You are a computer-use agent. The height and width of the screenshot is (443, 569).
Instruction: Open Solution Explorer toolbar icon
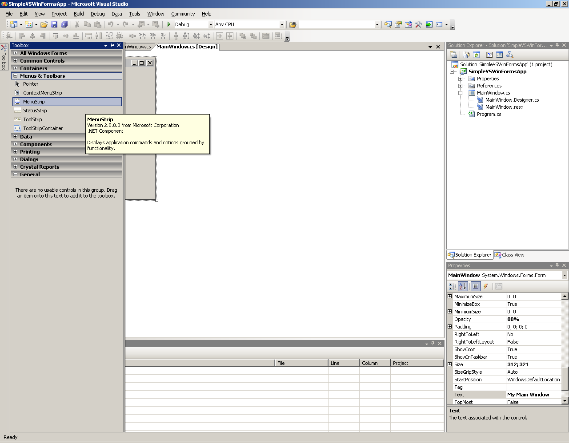[388, 24]
